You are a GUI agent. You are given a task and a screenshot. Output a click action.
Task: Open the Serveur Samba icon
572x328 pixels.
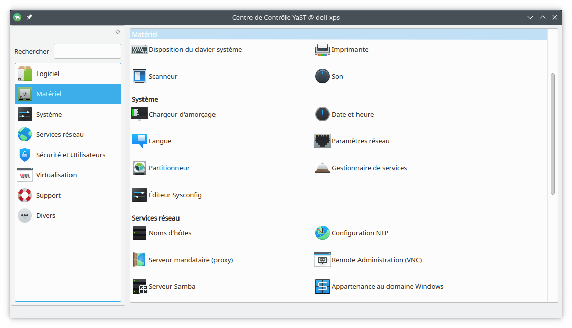click(x=139, y=287)
